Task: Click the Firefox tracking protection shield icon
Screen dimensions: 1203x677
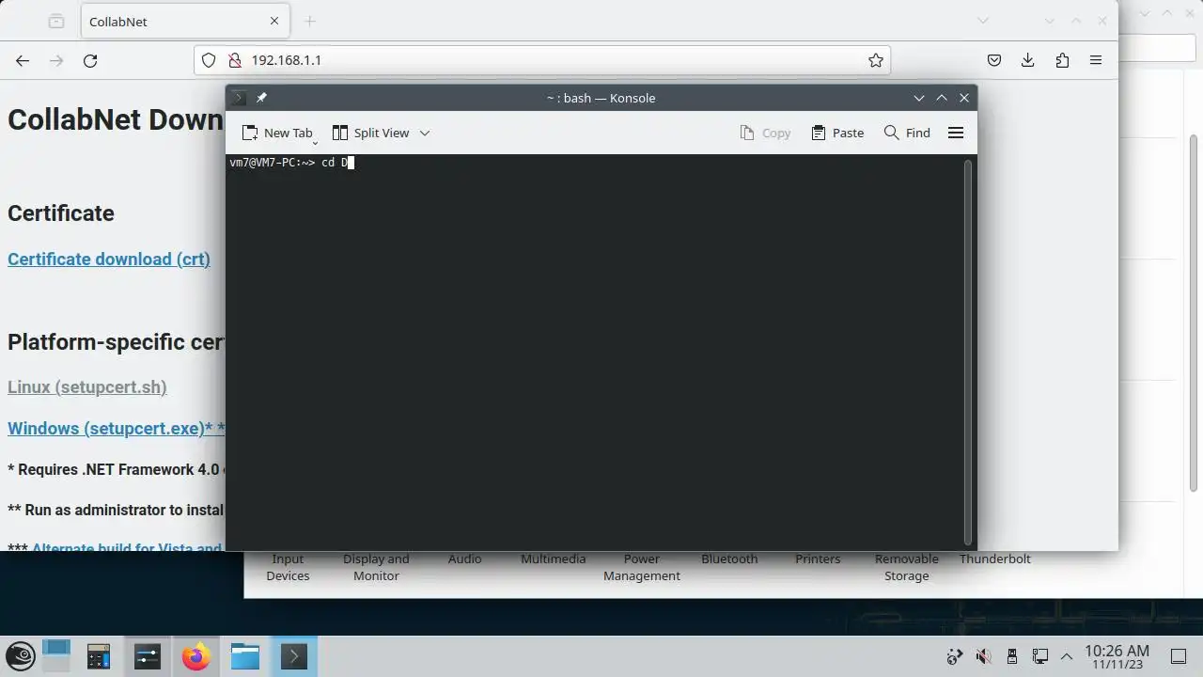Action: coord(209,60)
